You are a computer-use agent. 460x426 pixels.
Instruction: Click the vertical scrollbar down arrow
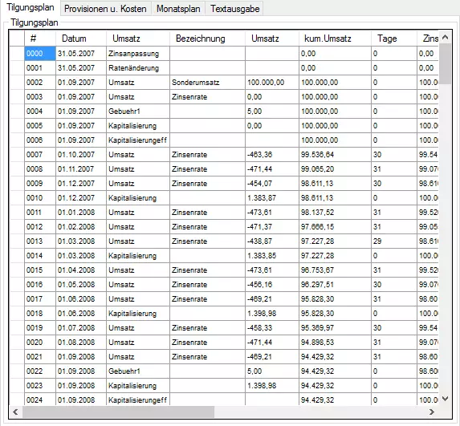(445, 399)
